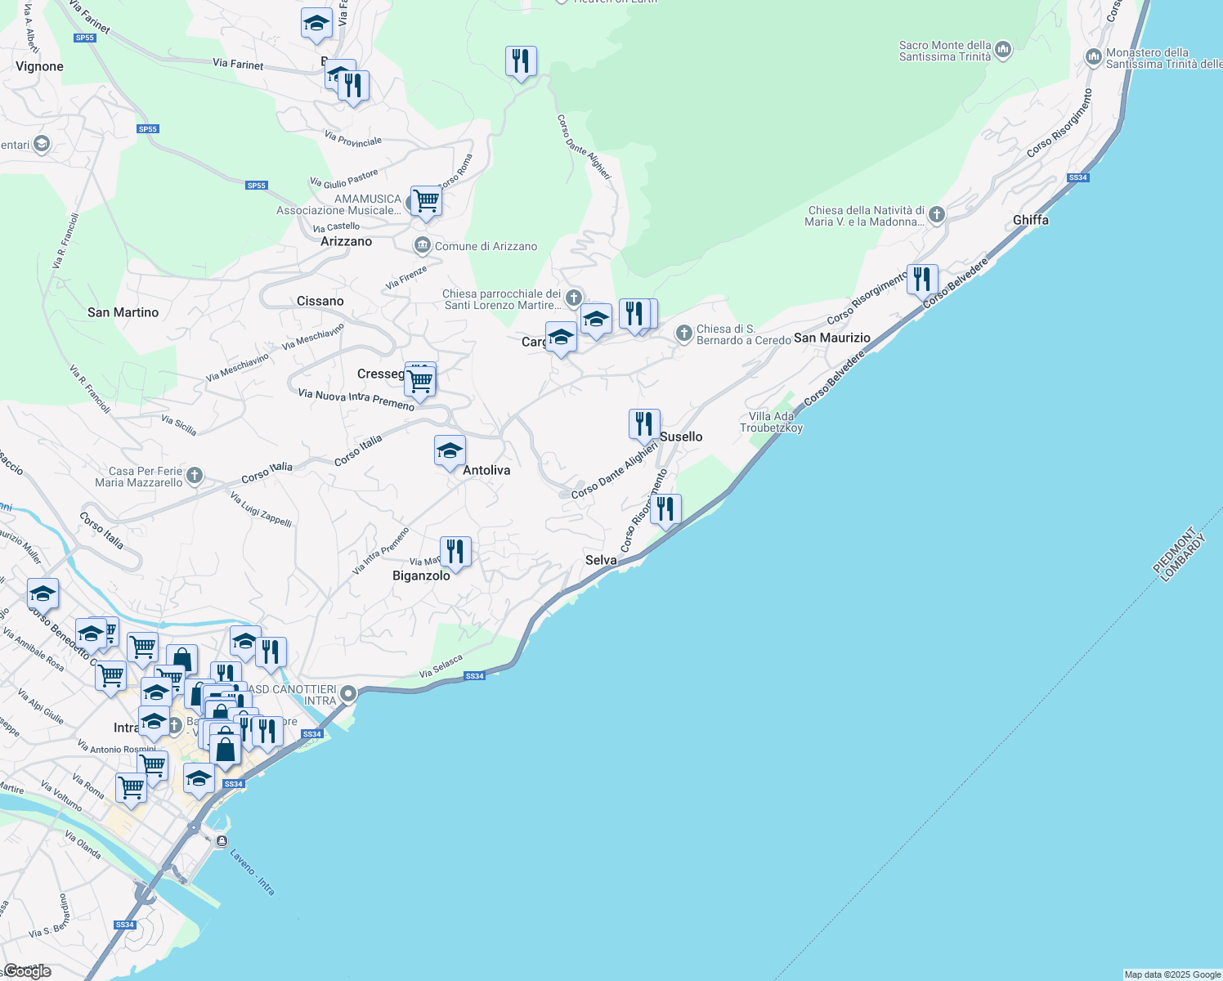Click the school marker next to Antoliva
1223x981 pixels.
click(x=450, y=450)
